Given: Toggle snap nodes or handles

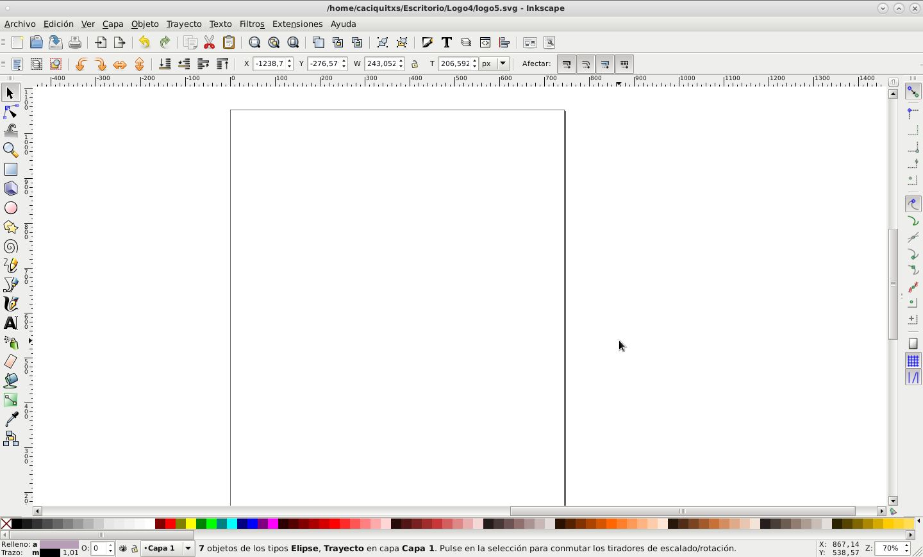Looking at the screenshot, I should pyautogui.click(x=913, y=204).
